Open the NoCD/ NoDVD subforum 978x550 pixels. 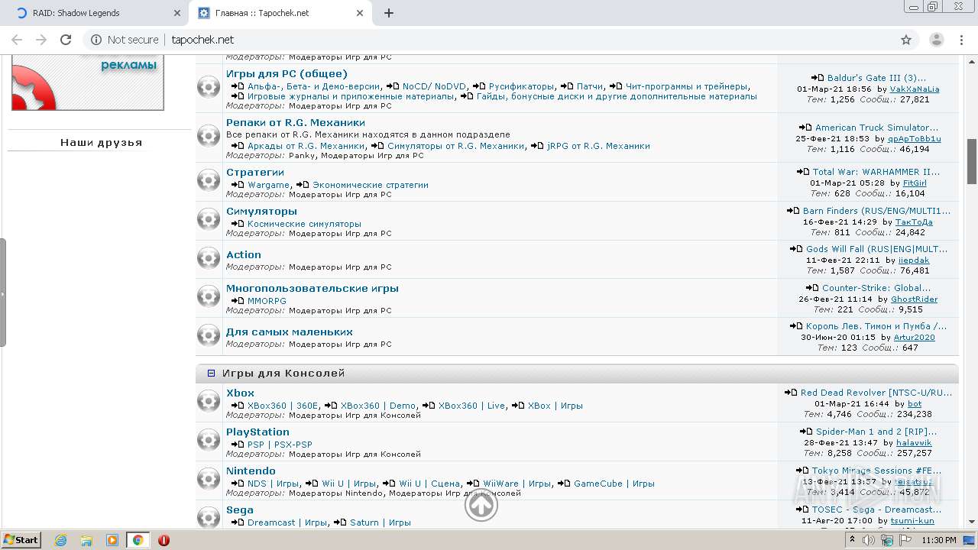(434, 86)
